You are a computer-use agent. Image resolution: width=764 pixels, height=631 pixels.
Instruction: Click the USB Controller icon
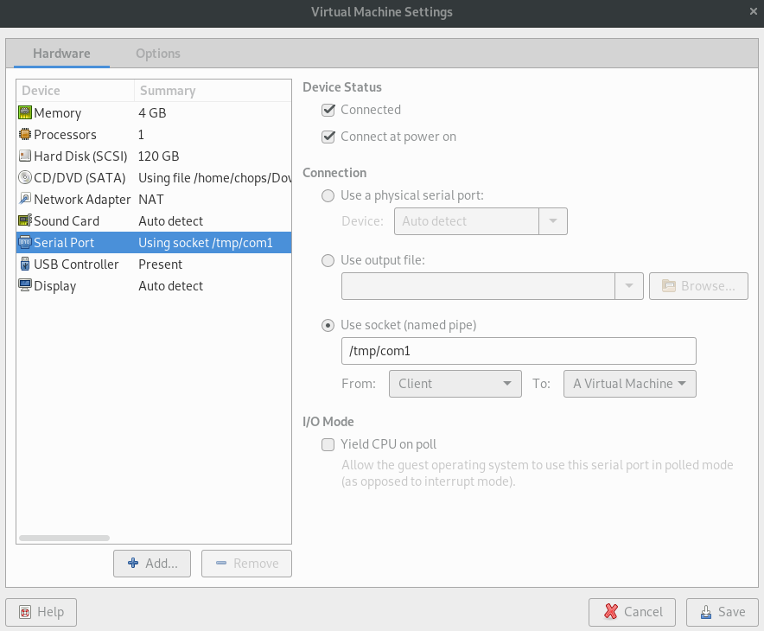click(x=25, y=265)
